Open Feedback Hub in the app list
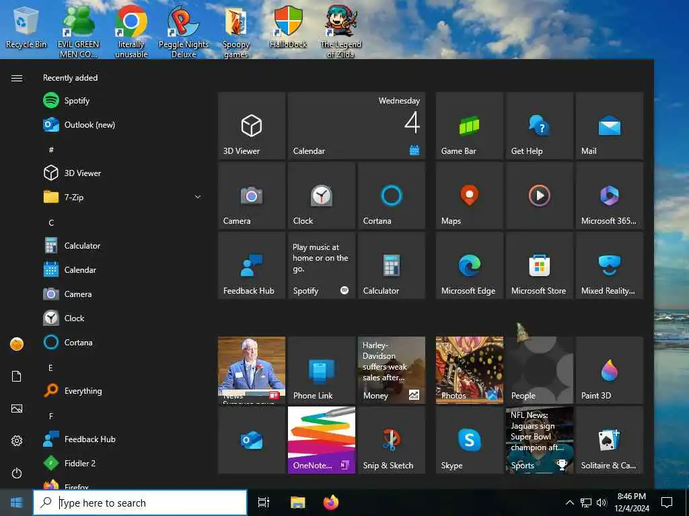Image resolution: width=689 pixels, height=516 pixels. pyautogui.click(x=122, y=439)
